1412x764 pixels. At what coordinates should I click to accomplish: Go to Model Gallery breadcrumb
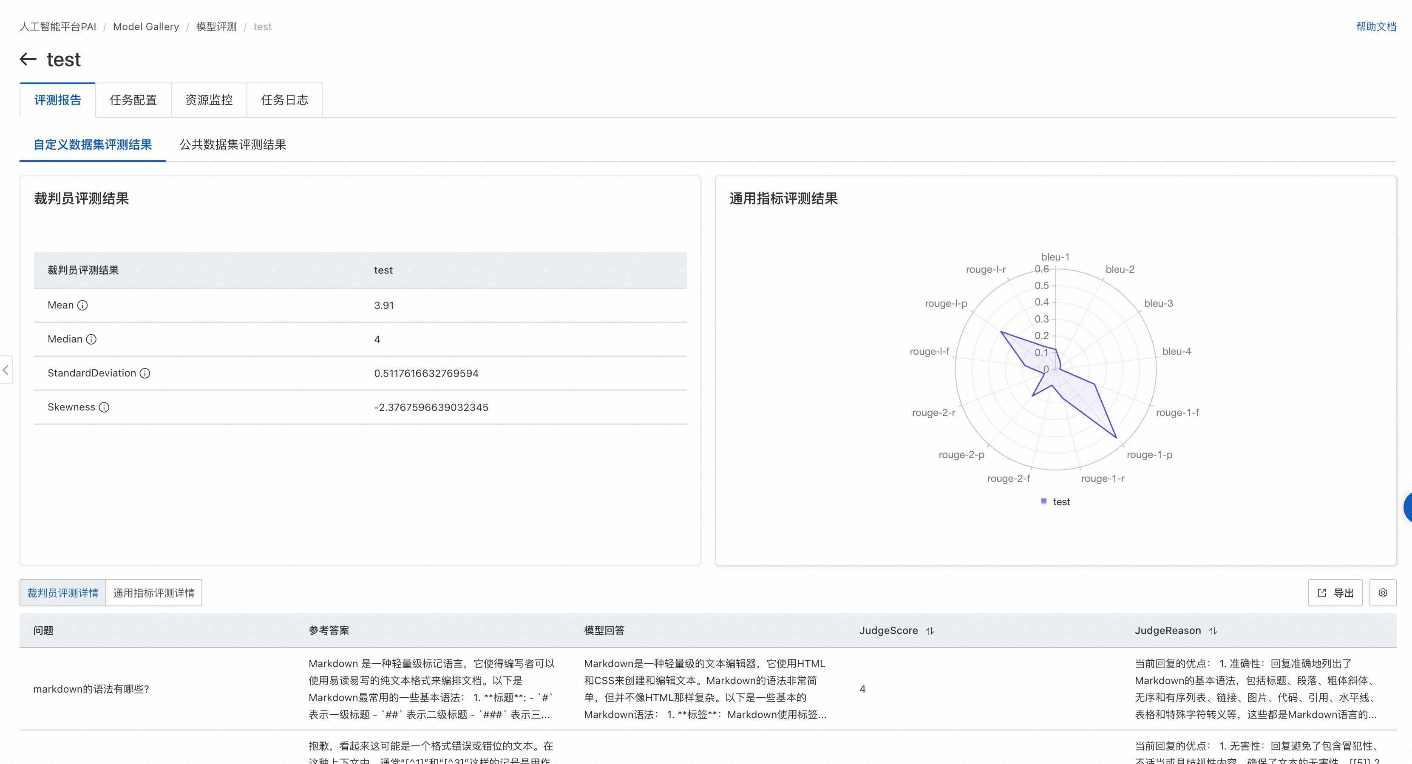[146, 26]
